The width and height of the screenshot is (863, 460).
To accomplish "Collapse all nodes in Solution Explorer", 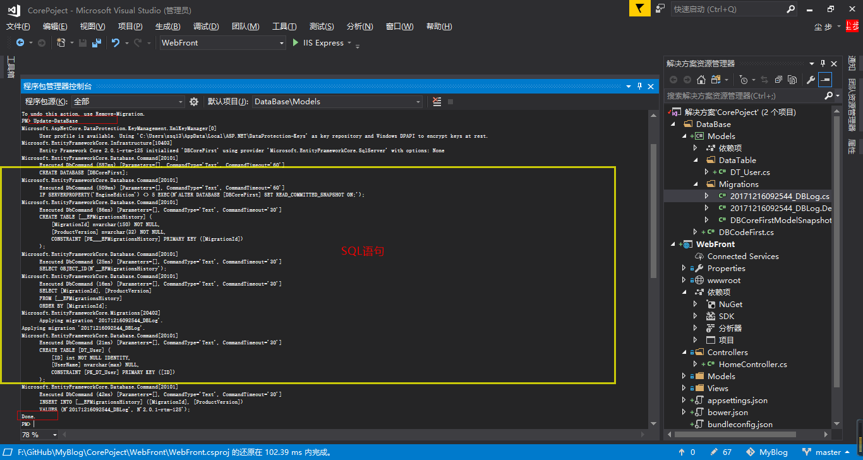I will point(778,80).
